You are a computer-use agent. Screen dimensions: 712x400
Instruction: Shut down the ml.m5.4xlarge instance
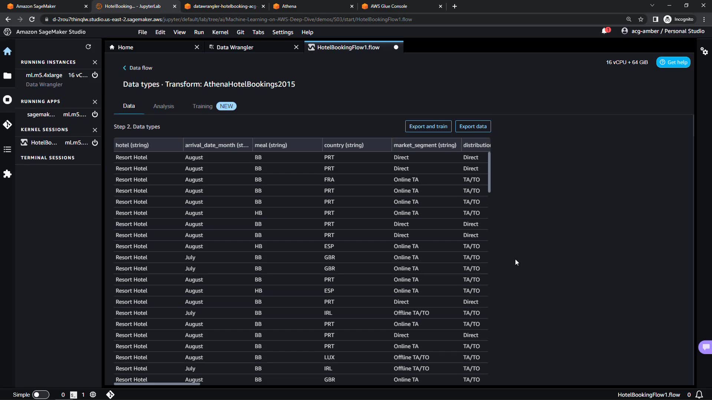click(95, 75)
